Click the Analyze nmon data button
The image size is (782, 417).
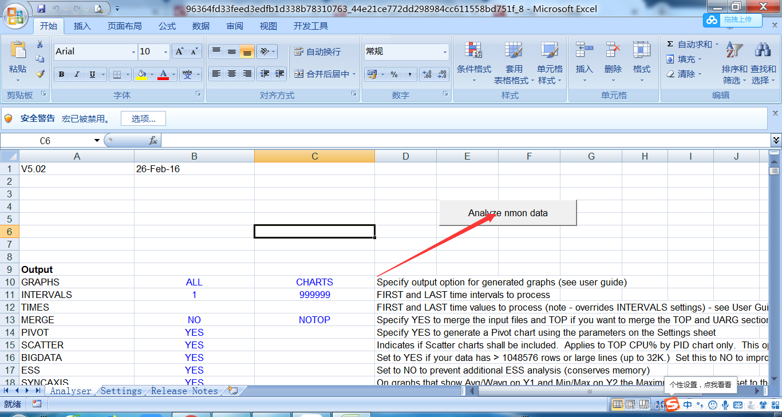point(508,213)
